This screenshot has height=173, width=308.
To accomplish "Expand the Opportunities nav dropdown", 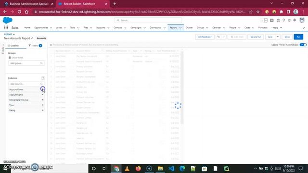I will [51, 28].
